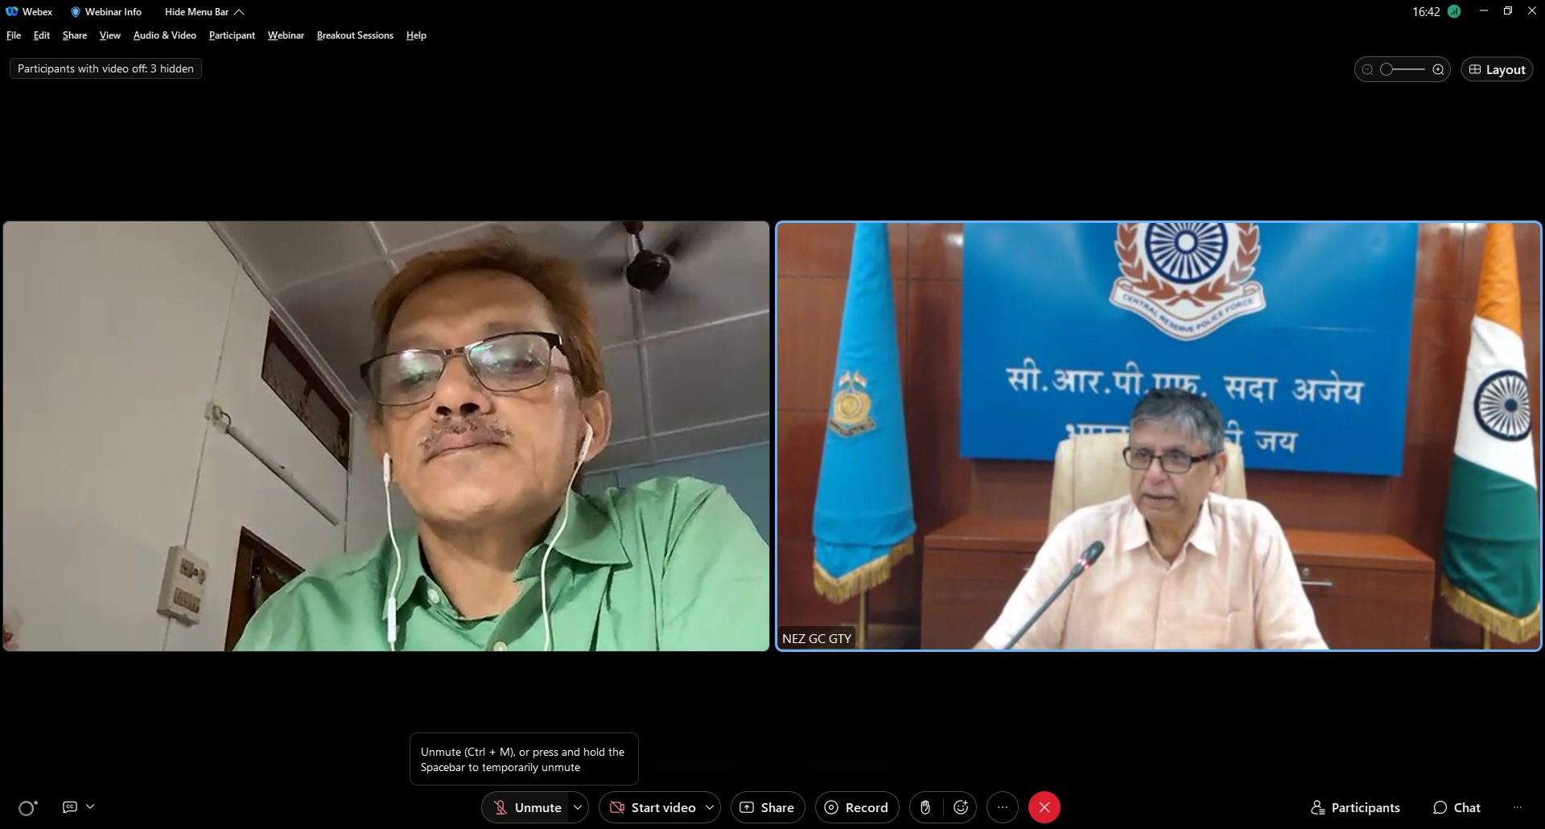The height and width of the screenshot is (829, 1545).
Task: Unmute the microphone
Action: pos(528,807)
